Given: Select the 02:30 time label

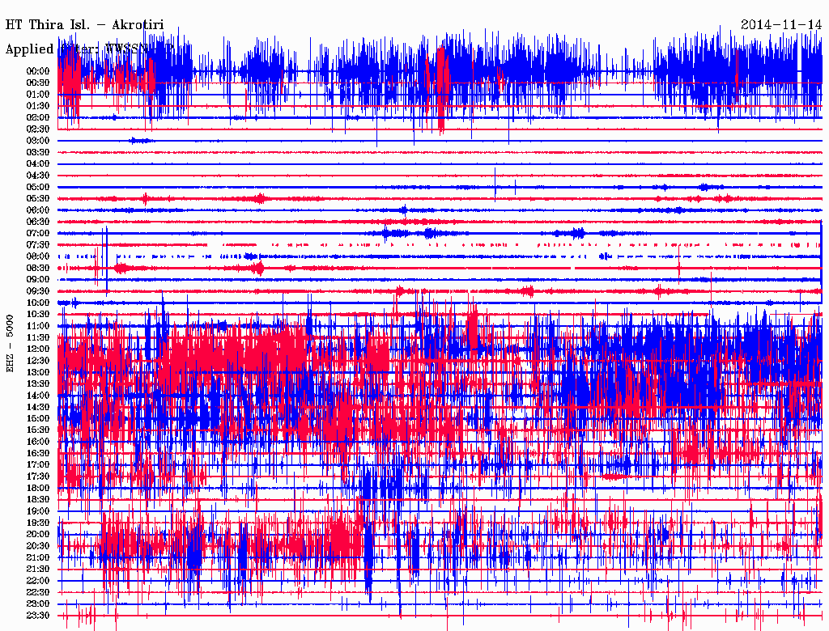Looking at the screenshot, I should click(x=37, y=129).
